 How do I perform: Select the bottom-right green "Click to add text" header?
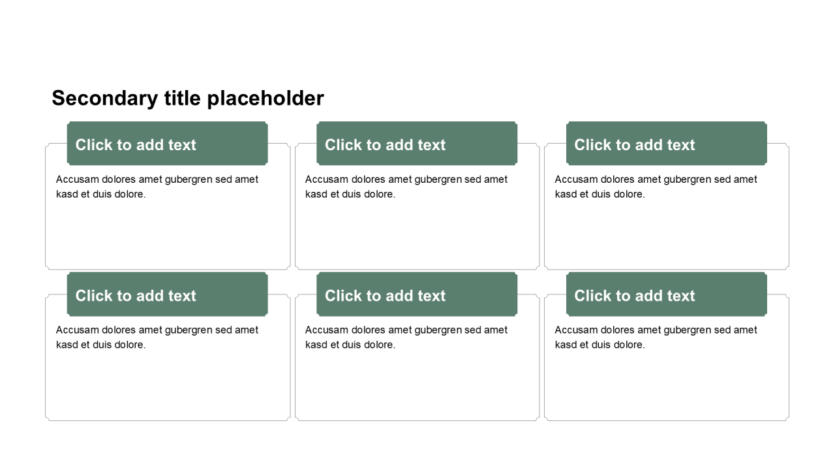coord(666,295)
